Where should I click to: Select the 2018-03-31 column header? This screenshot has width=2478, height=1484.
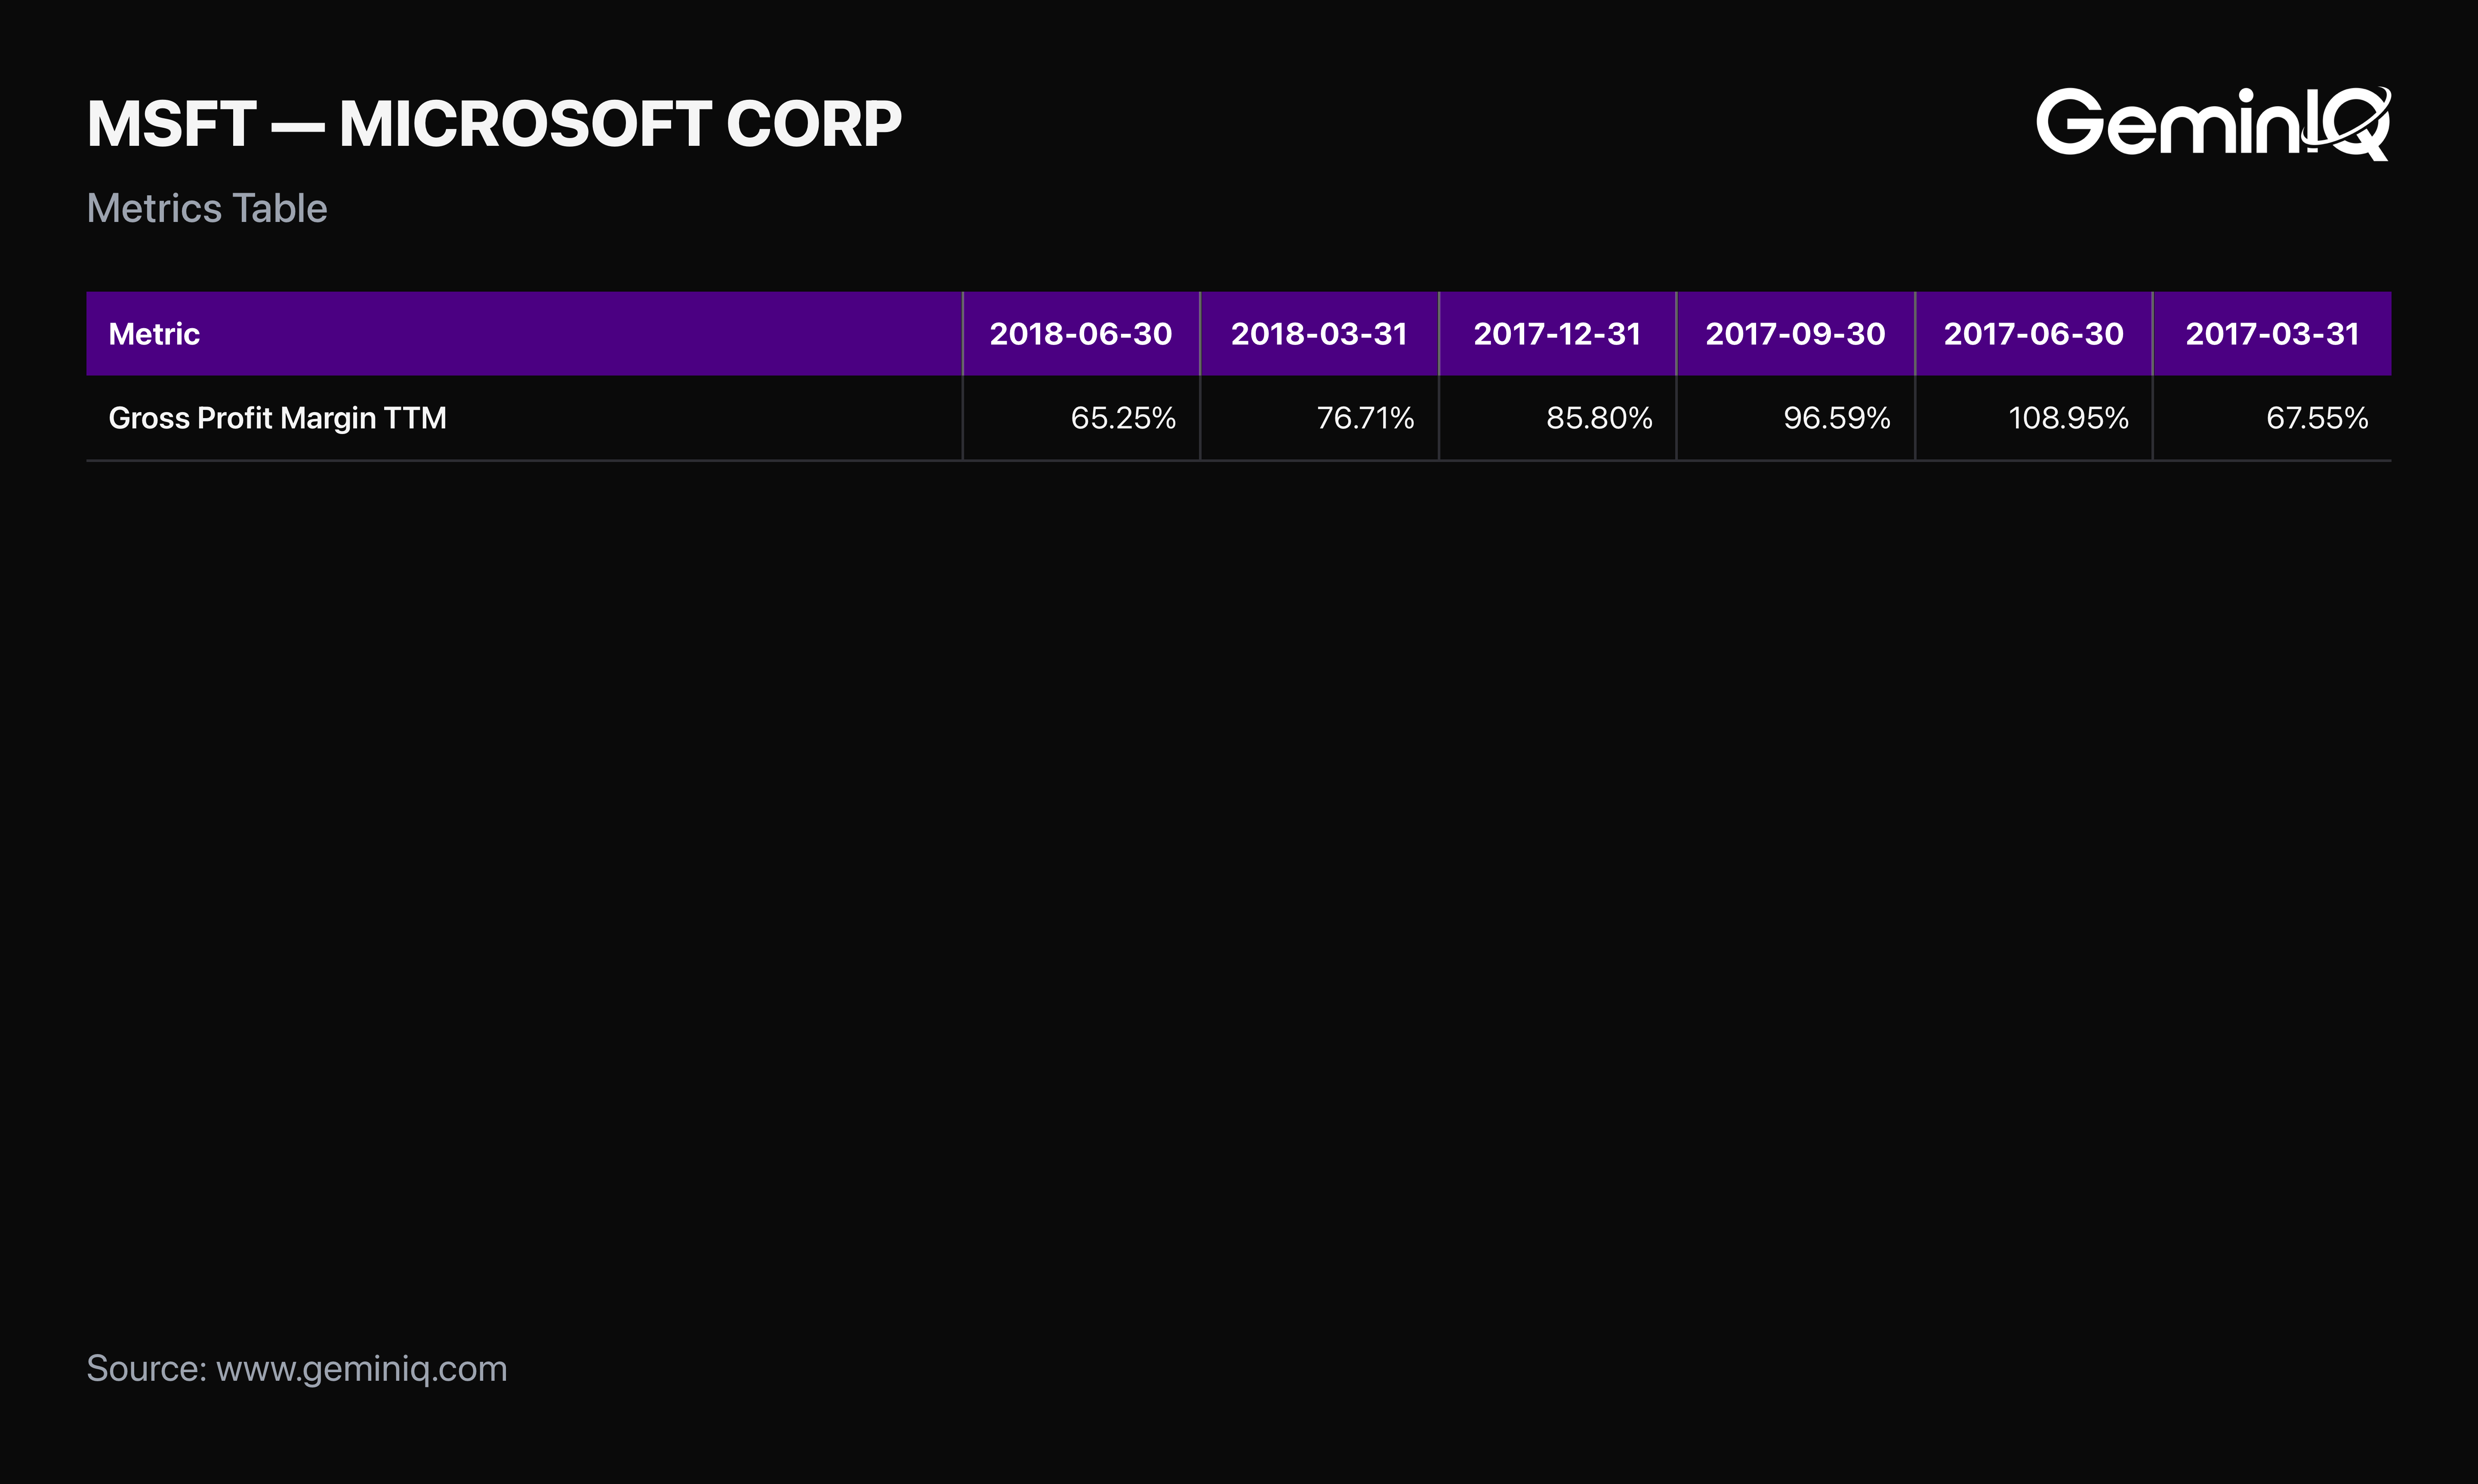click(1319, 334)
